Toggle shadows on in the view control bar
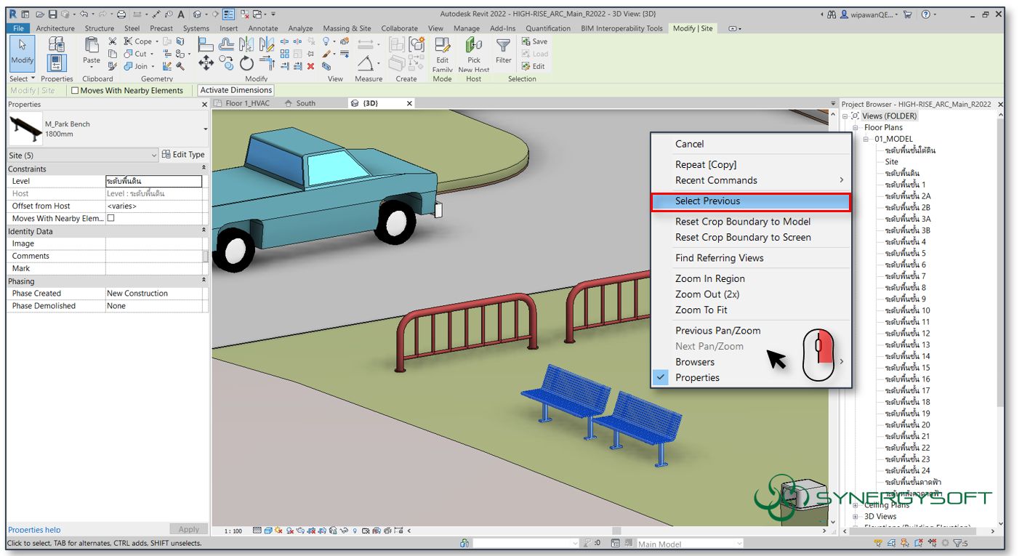 tap(290, 531)
